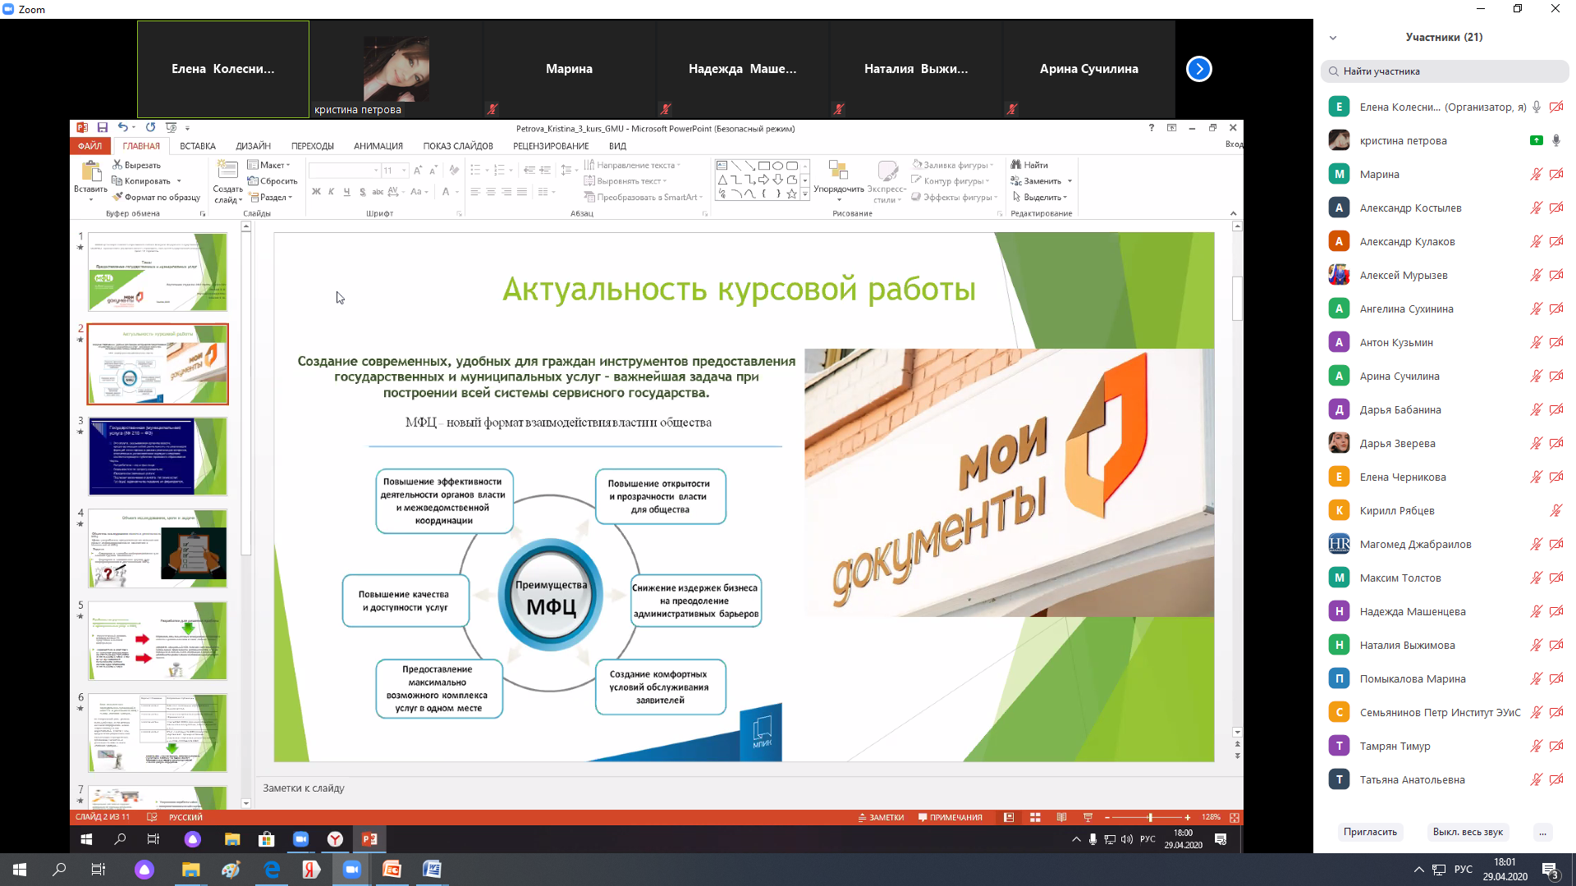Click the Пригласить button
The width and height of the screenshot is (1576, 886).
pos(1370,832)
